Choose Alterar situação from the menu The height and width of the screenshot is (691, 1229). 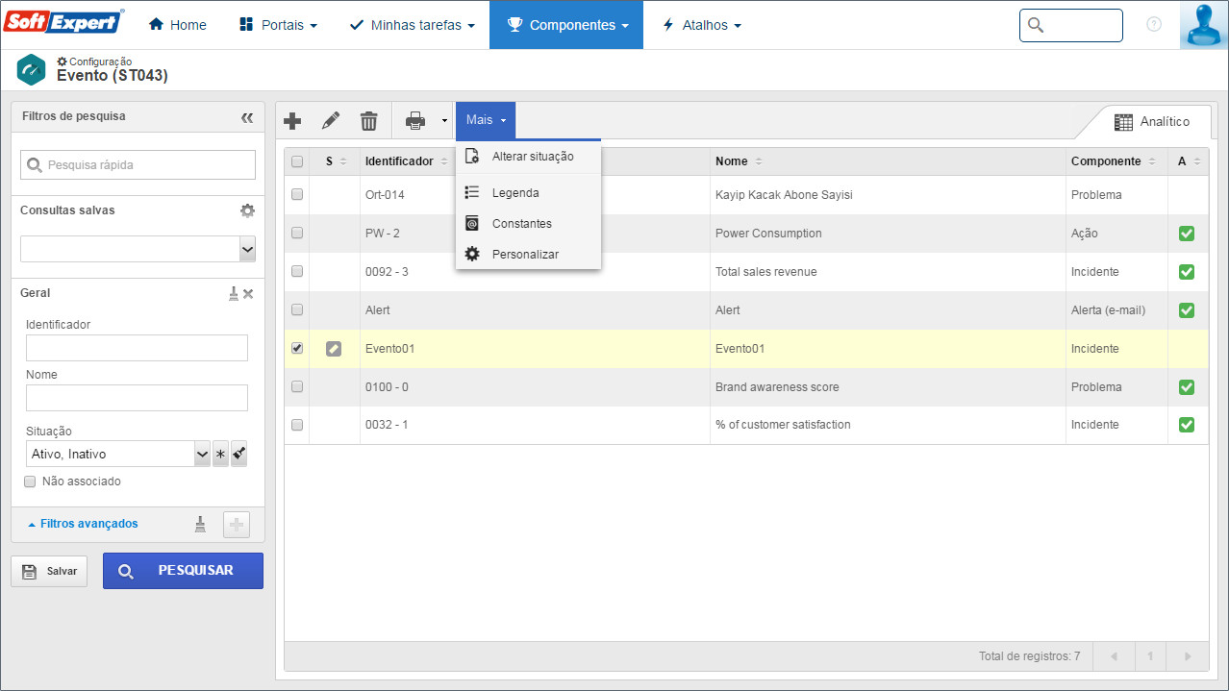pos(528,156)
